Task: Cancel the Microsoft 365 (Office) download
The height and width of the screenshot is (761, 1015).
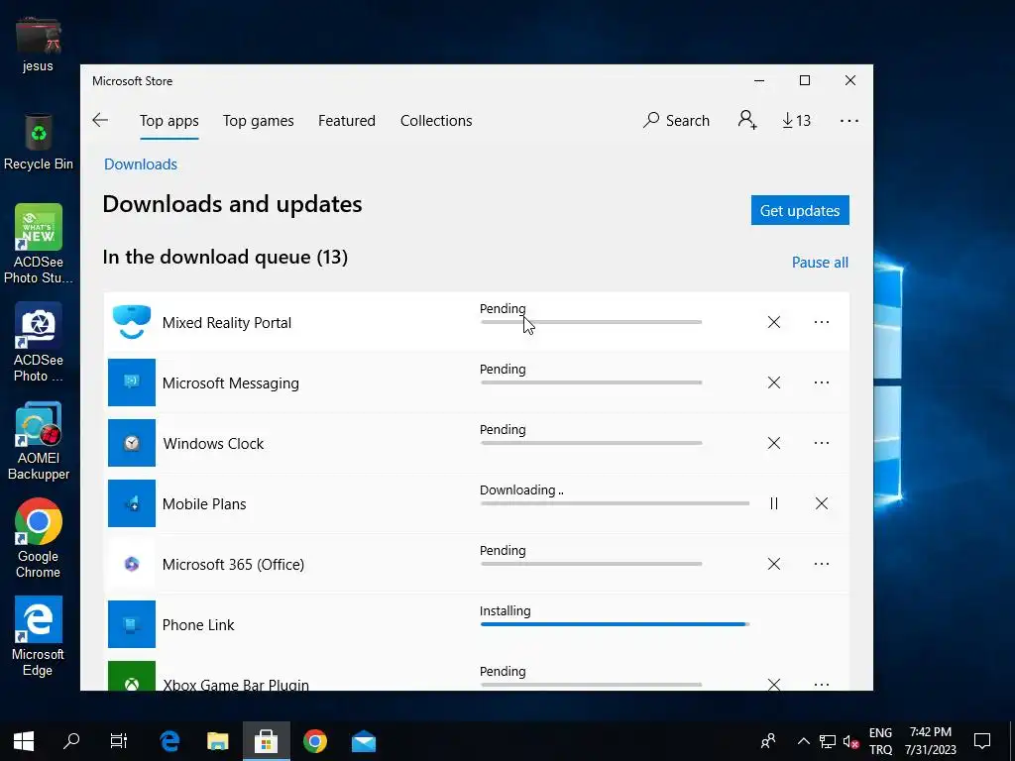Action: [x=773, y=564]
